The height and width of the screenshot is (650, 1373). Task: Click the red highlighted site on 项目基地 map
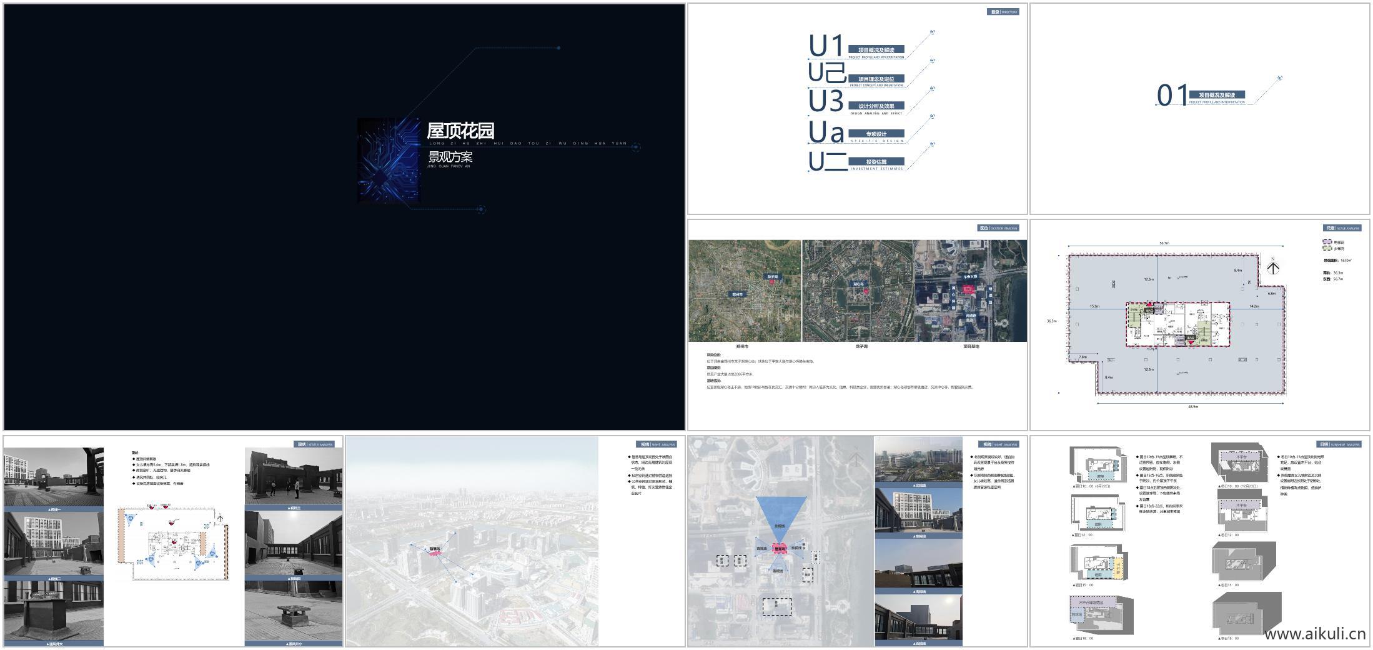[968, 289]
